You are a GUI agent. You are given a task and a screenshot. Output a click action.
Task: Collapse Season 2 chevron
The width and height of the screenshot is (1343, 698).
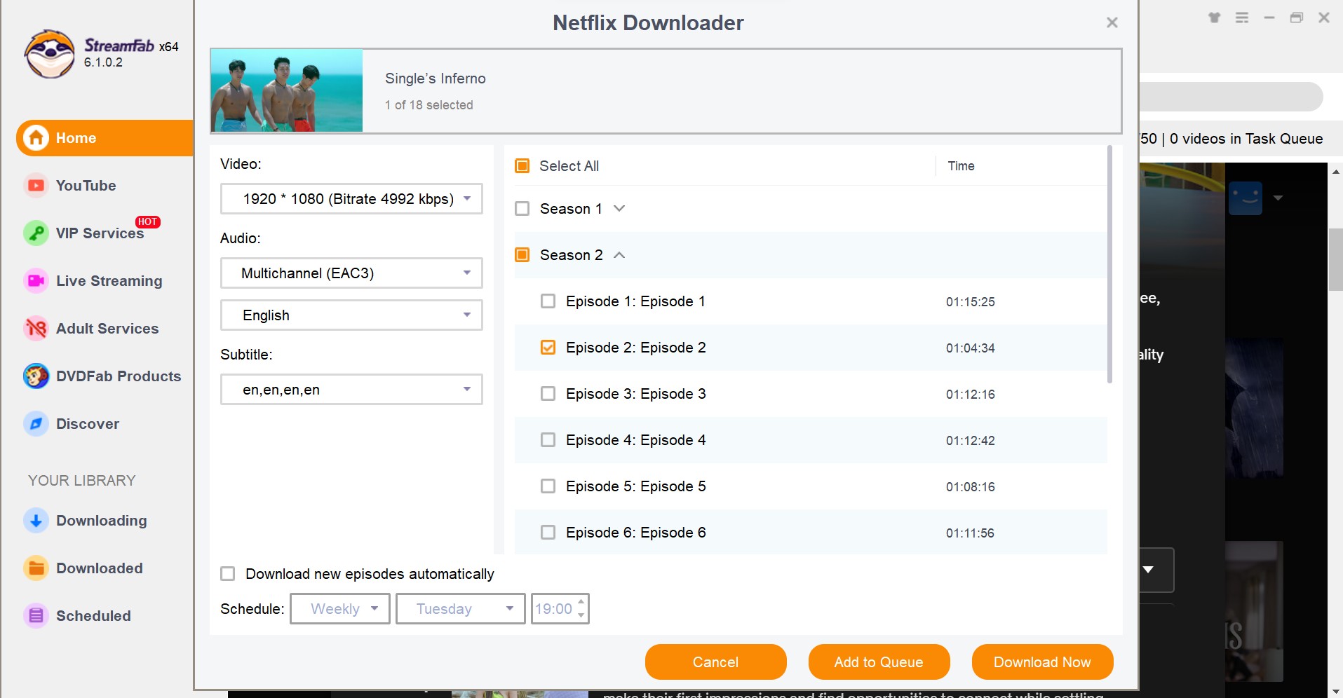pos(619,255)
